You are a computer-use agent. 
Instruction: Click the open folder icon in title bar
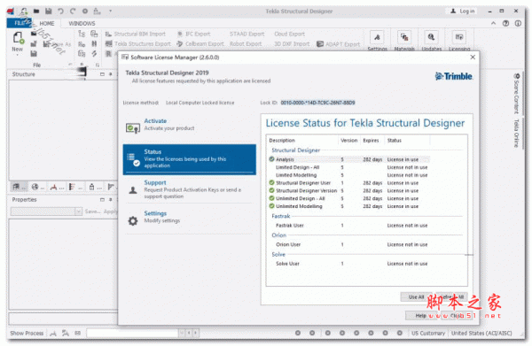point(36,12)
